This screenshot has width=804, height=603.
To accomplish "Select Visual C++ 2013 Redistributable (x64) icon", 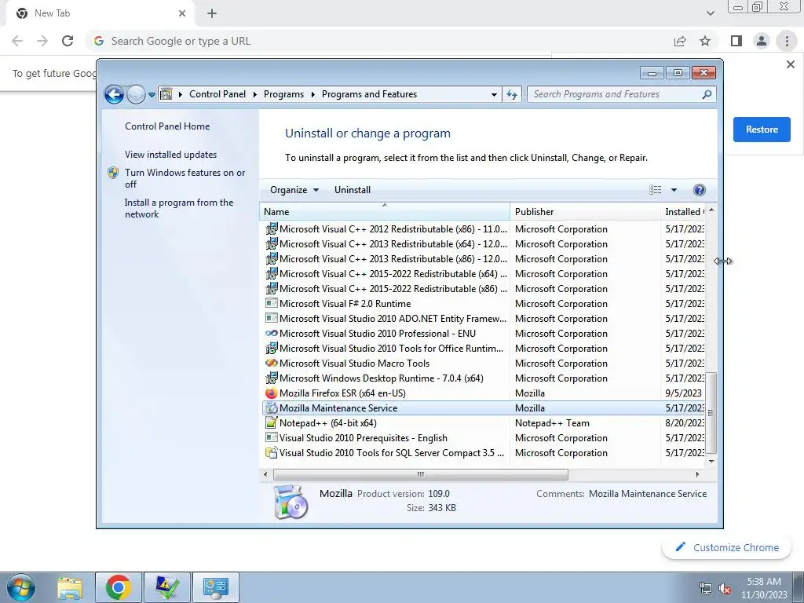I will click(271, 243).
